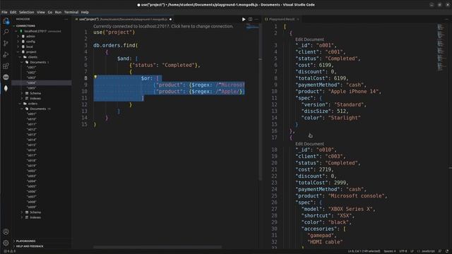The width and height of the screenshot is (452, 254).
Task: Click Edit Document above the o010 result
Action: tap(309, 144)
